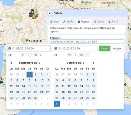
Task: Click the person marker at the map's left edge
Action: coord(2,80)
